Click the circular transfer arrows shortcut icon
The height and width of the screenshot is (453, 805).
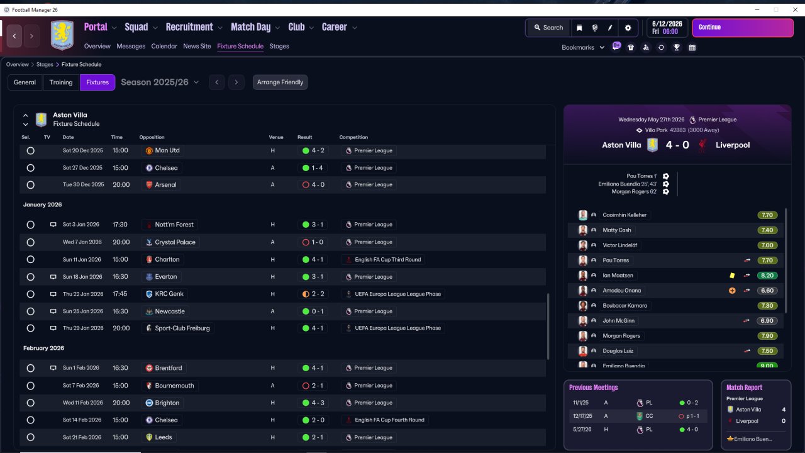661,47
